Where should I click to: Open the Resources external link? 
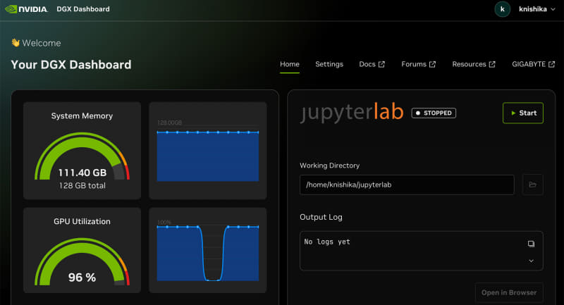click(x=474, y=64)
